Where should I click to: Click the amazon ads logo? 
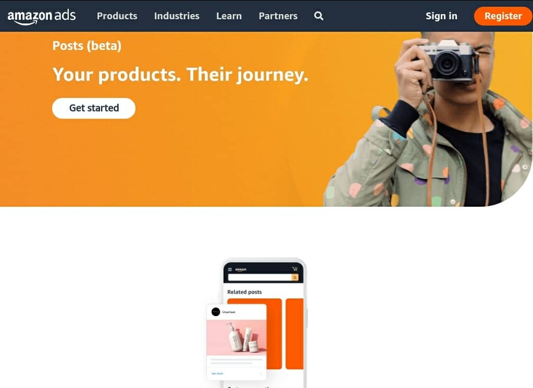(x=42, y=17)
